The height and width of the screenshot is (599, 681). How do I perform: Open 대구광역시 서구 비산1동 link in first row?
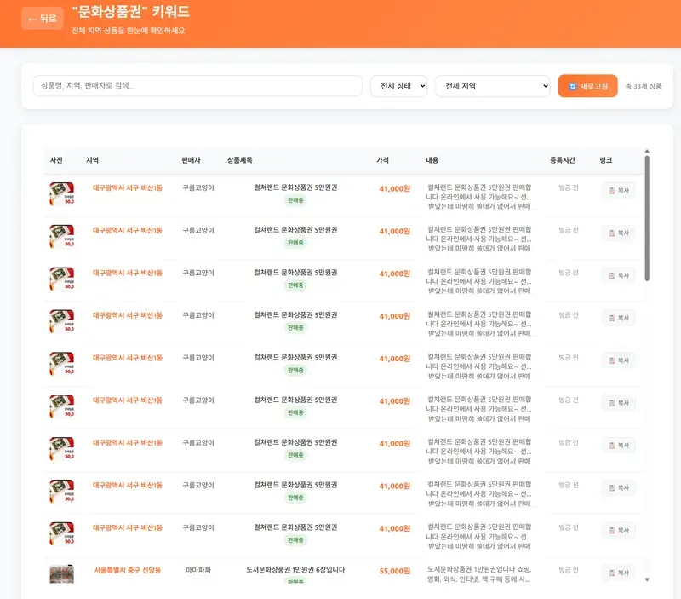point(127,187)
